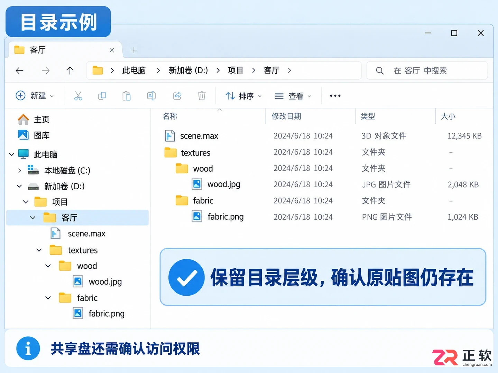This screenshot has width=498, height=373.
Task: Click the Share icon in toolbar
Action: pyautogui.click(x=177, y=96)
